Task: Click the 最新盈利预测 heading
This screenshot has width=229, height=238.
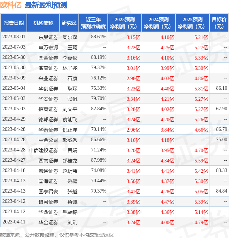Action: point(46,5)
